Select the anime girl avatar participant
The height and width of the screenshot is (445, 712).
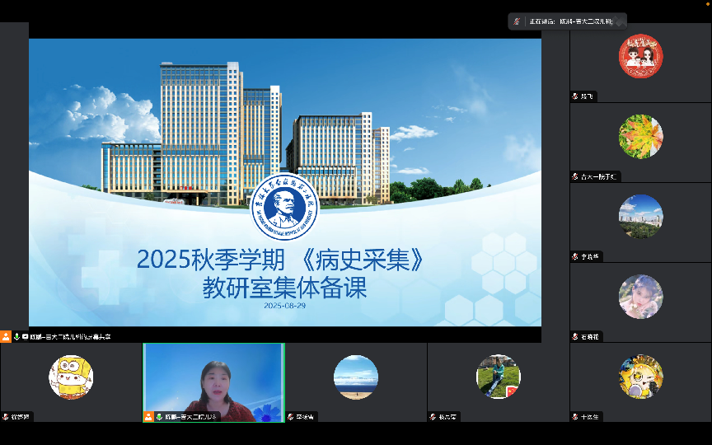pyautogui.click(x=640, y=296)
